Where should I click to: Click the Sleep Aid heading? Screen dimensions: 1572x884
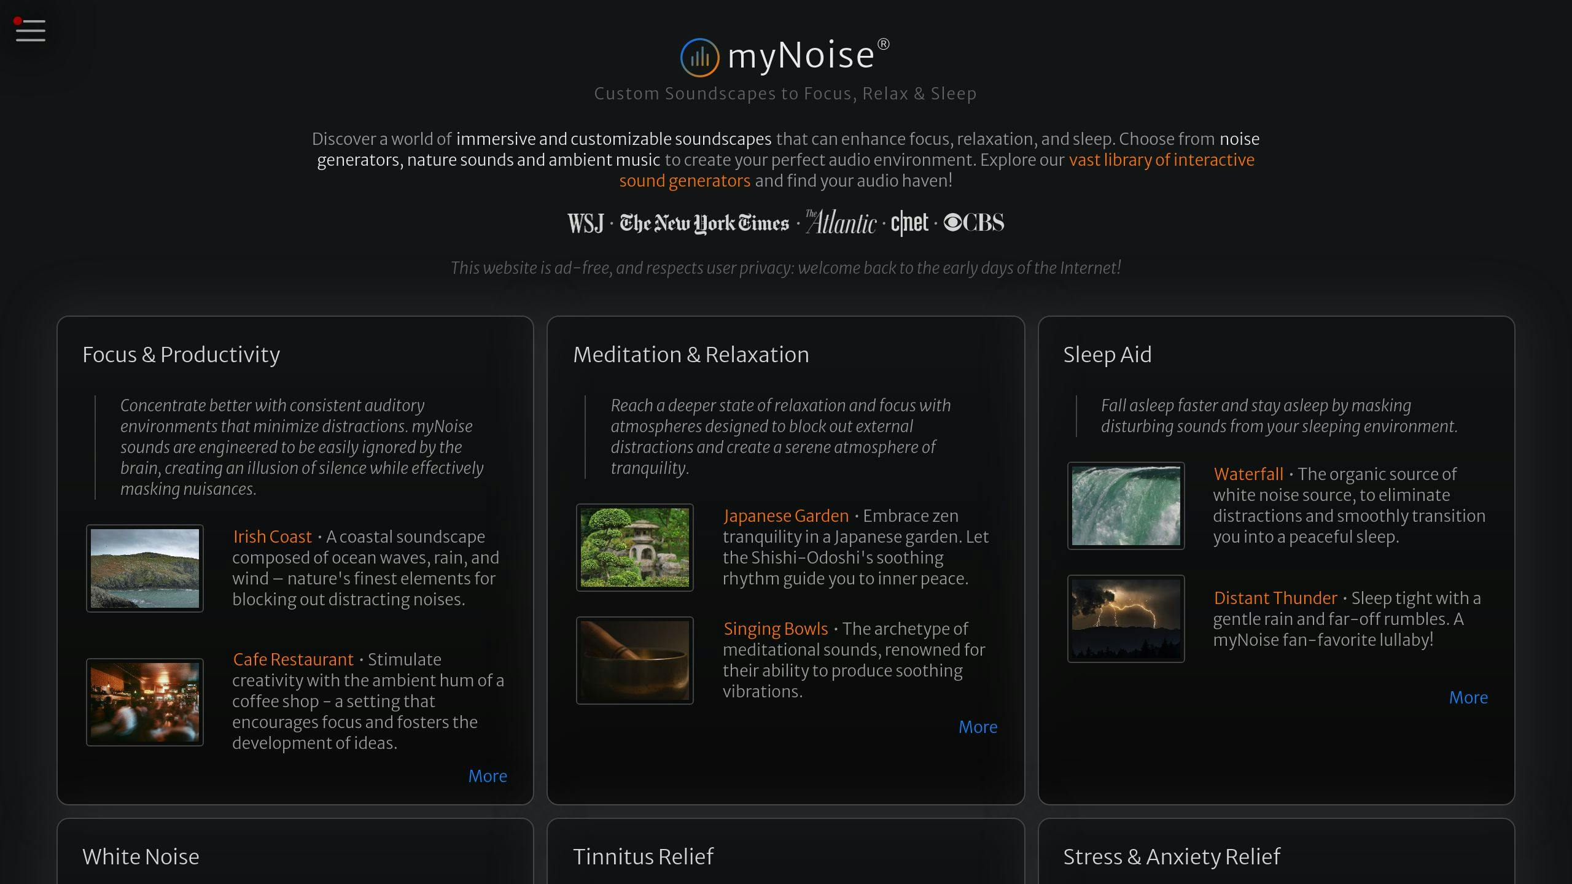coord(1107,355)
